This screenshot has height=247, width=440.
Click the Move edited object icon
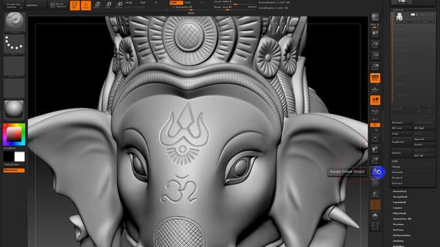(x=375, y=150)
